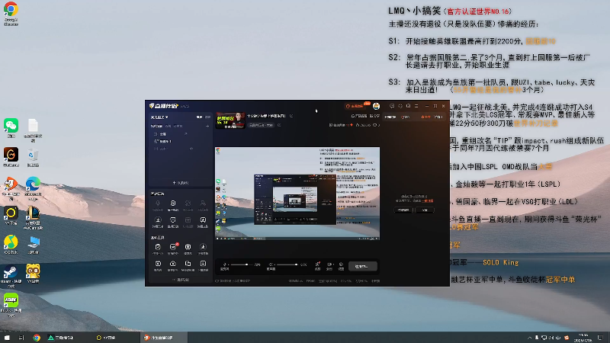Select the League of Legends desktop icon
The height and width of the screenshot is (343, 610).
tap(33, 213)
